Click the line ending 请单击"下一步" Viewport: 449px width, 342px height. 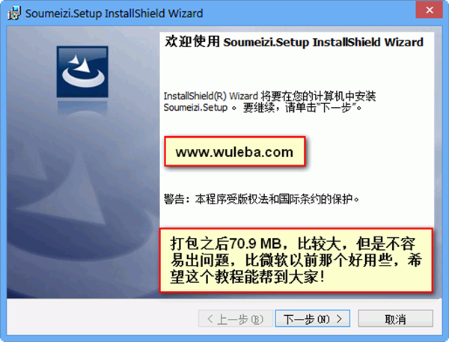point(263,108)
